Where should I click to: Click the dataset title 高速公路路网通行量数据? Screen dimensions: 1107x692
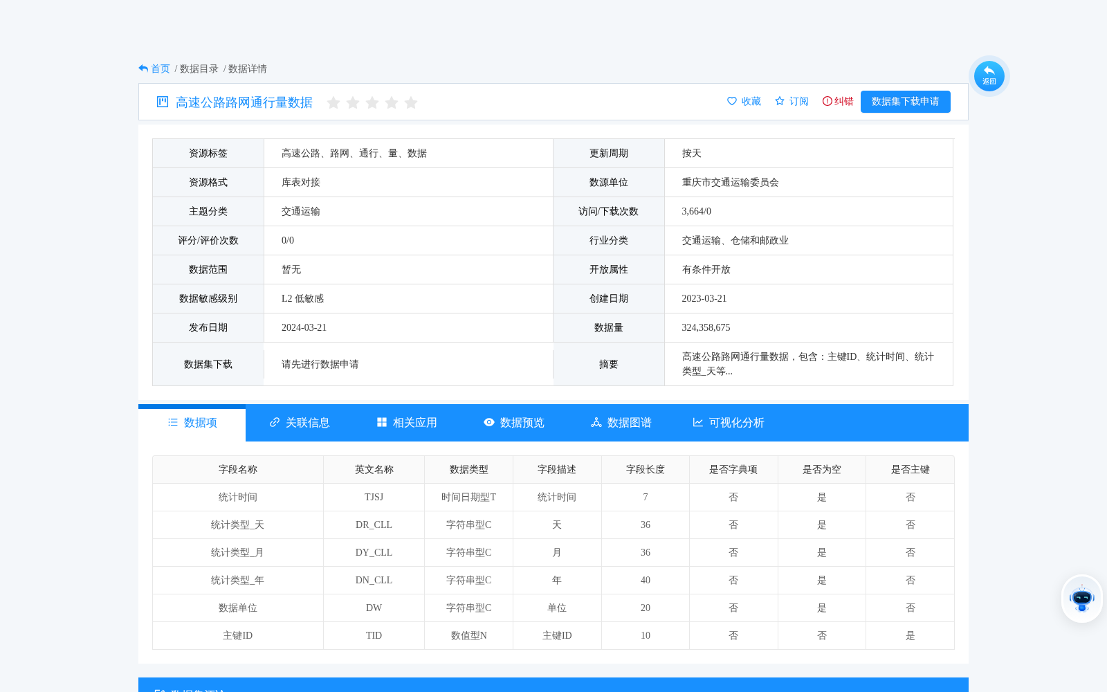(x=244, y=102)
